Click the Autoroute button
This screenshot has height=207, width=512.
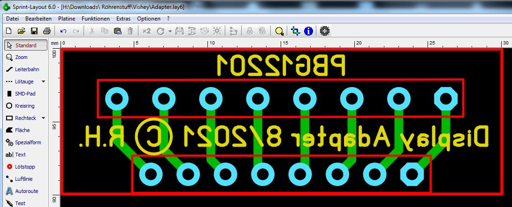coord(26,191)
